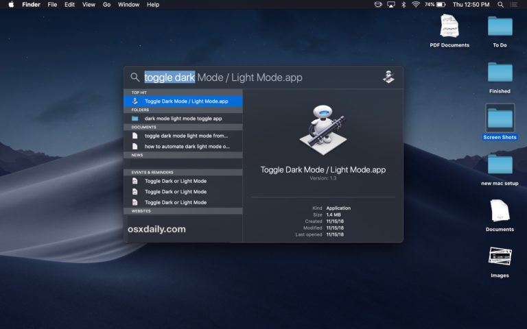Click the battery status icon
527x329 pixels.
(441, 5)
